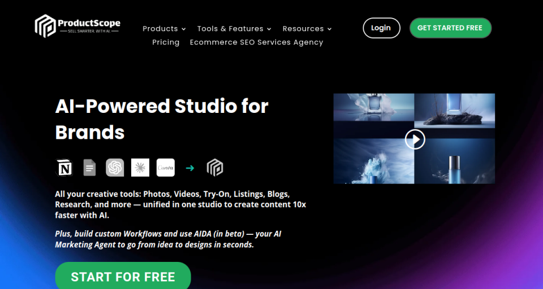Screen dimensions: 543x289
Task: Expand the Tools & Features dropdown
Action: [x=234, y=29]
